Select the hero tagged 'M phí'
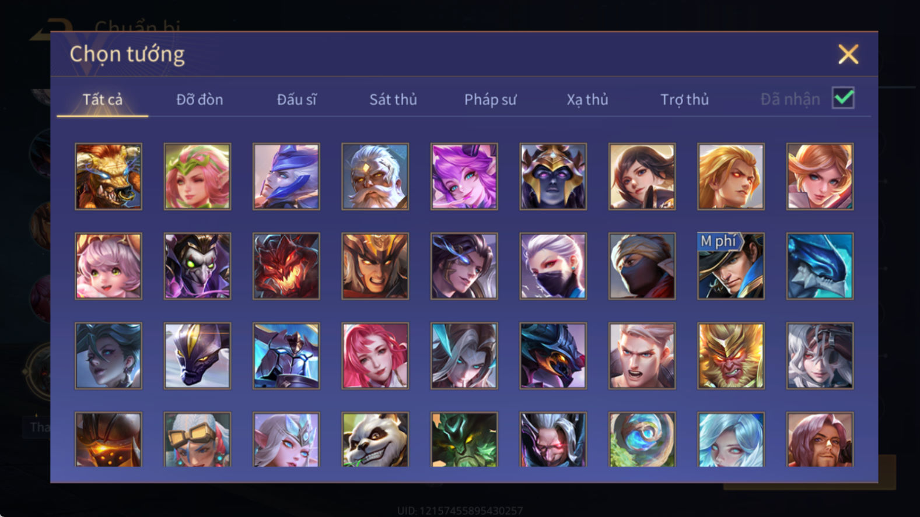The width and height of the screenshot is (920, 517). tap(730, 266)
